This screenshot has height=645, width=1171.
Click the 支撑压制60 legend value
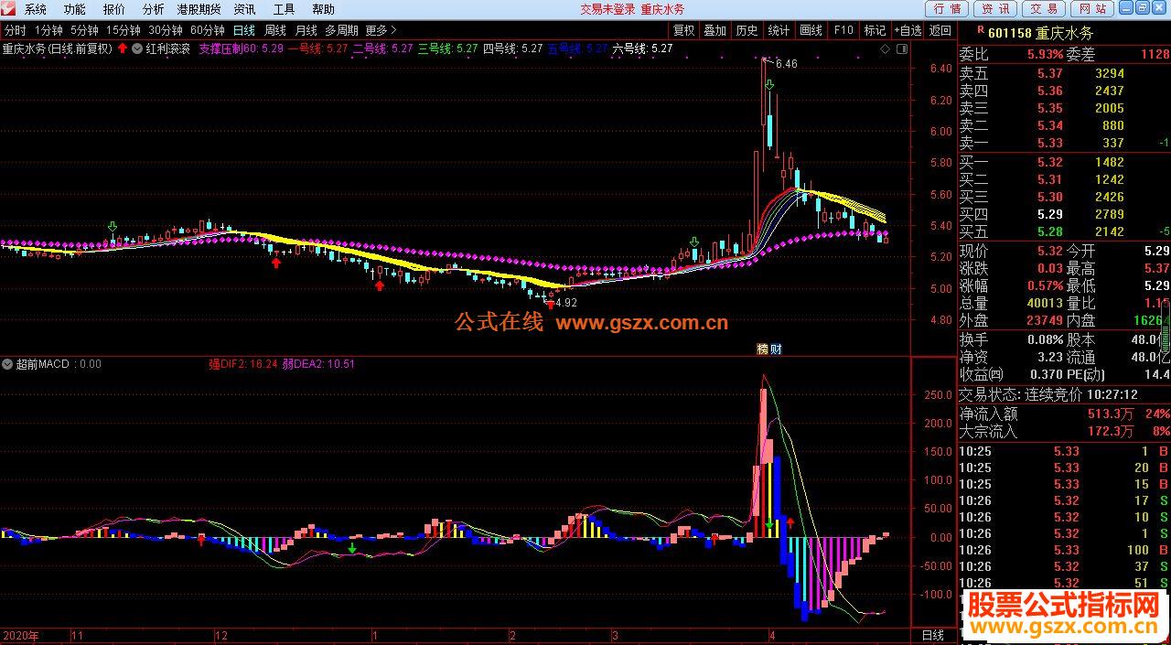click(241, 48)
